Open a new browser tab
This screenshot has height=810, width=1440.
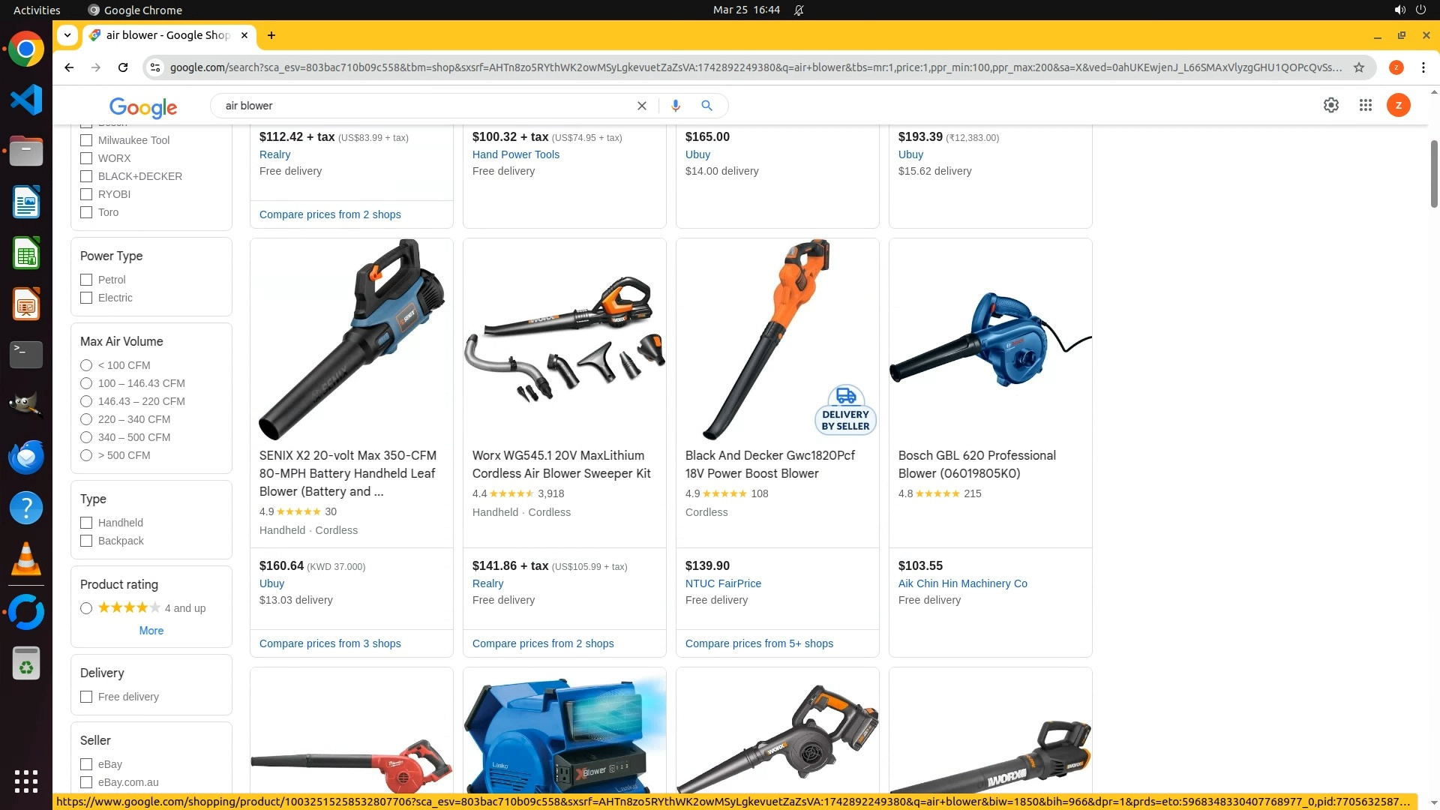tap(271, 35)
